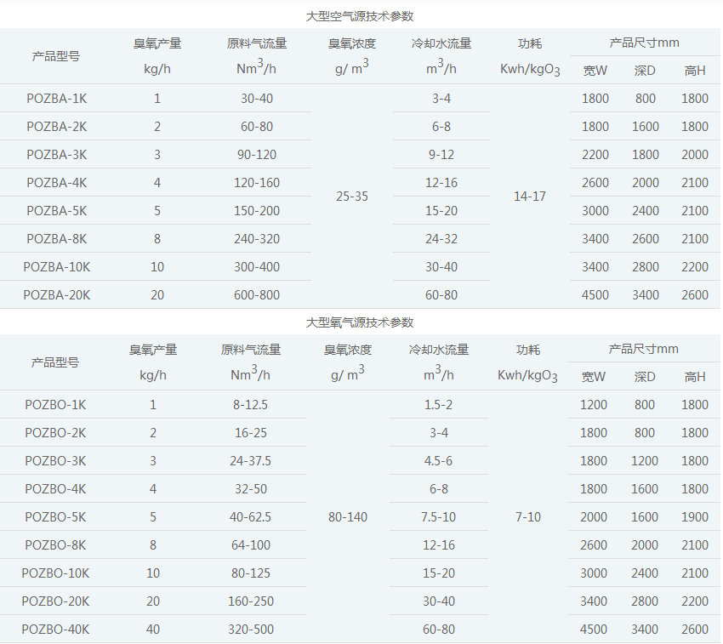Click the 大型空气源技术参数 table title
This screenshot has width=723, height=644.
pyautogui.click(x=360, y=16)
